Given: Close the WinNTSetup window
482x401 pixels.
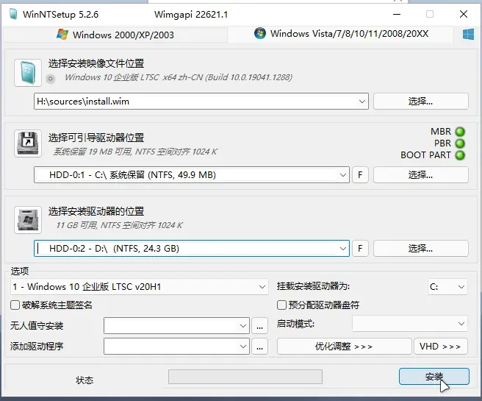Looking at the screenshot, I should [464, 14].
